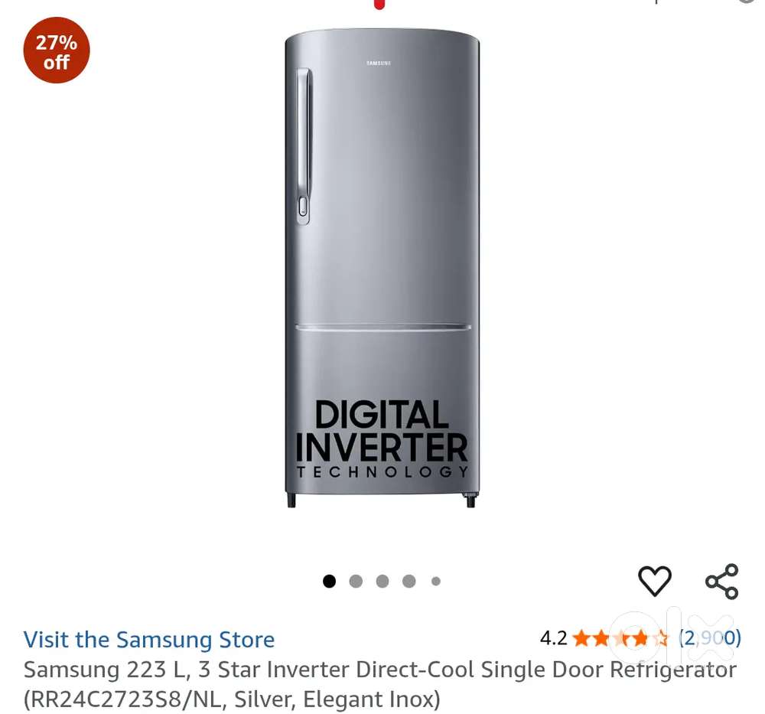This screenshot has width=765, height=714.
Task: Go to the second image carousel dot
Action: click(356, 582)
